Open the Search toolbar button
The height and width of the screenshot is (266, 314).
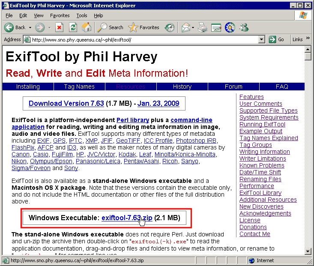[110, 27]
